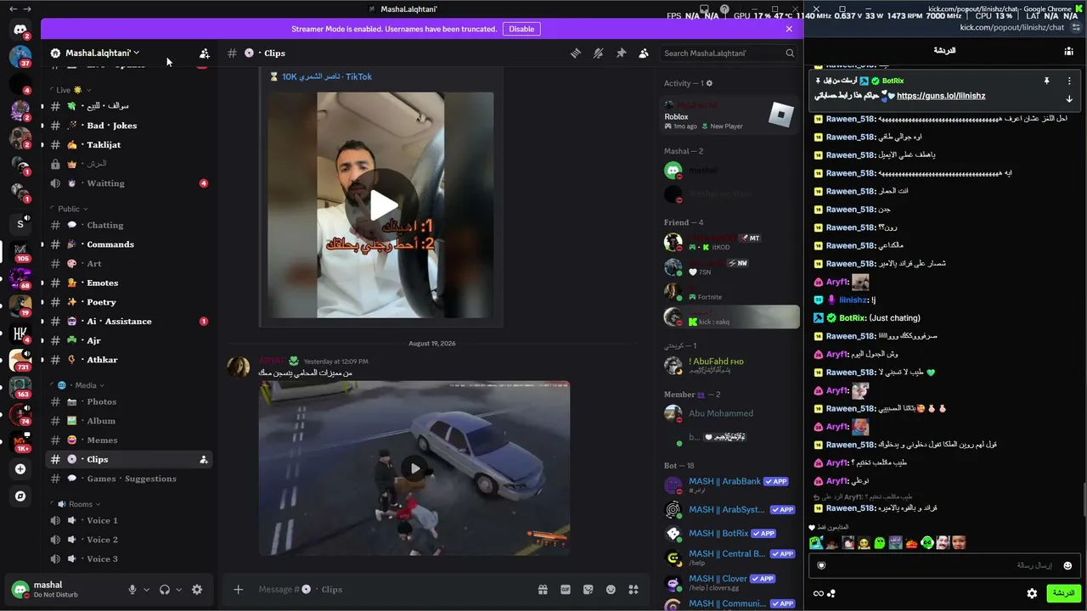Open the Games Suggestions channel
This screenshot has width=1087, height=611.
pos(127,479)
